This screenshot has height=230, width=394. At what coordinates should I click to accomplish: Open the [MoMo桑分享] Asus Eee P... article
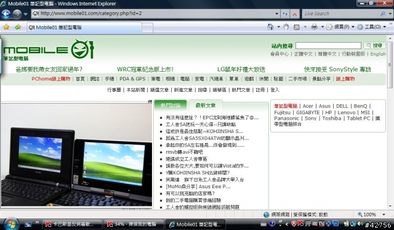(198, 186)
